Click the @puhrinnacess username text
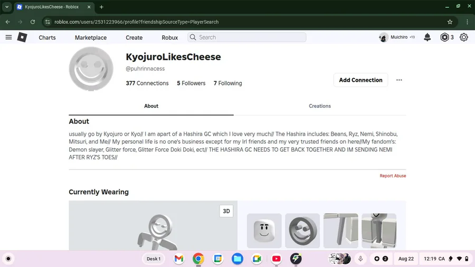 click(145, 69)
